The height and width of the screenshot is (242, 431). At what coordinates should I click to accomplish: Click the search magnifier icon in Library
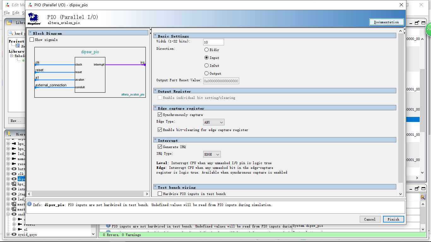pyautogui.click(x=11, y=33)
